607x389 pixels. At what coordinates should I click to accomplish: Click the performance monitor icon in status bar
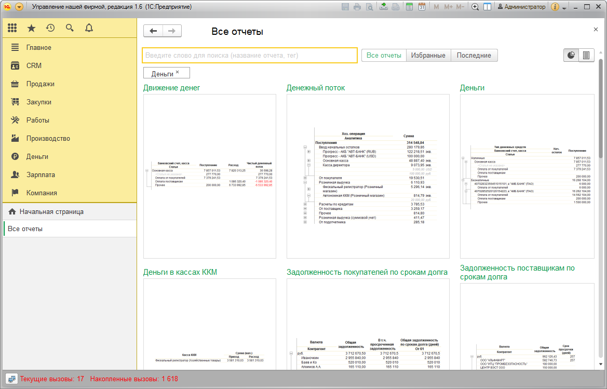[x=11, y=379]
